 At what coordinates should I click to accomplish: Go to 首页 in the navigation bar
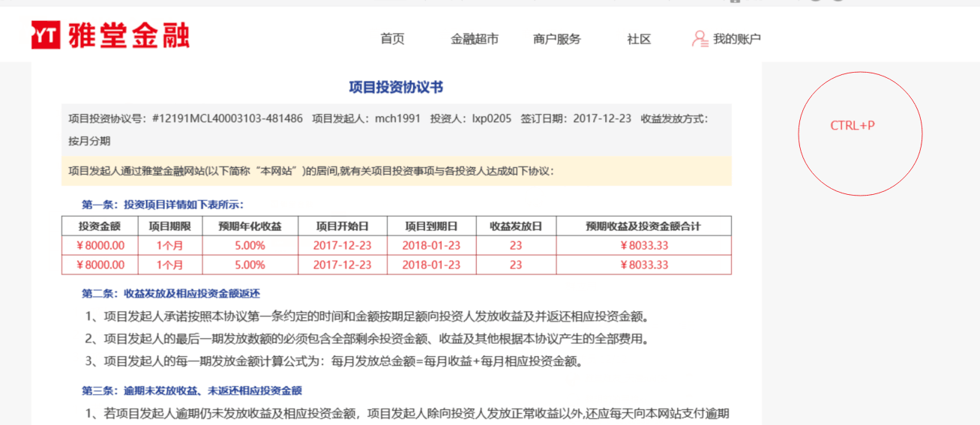click(x=392, y=39)
